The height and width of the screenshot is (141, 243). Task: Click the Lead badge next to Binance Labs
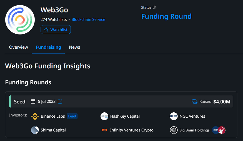point(72,116)
